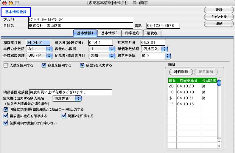Click the 電話 phone number field
Screen dimensions: 235x153
tap(163, 26)
